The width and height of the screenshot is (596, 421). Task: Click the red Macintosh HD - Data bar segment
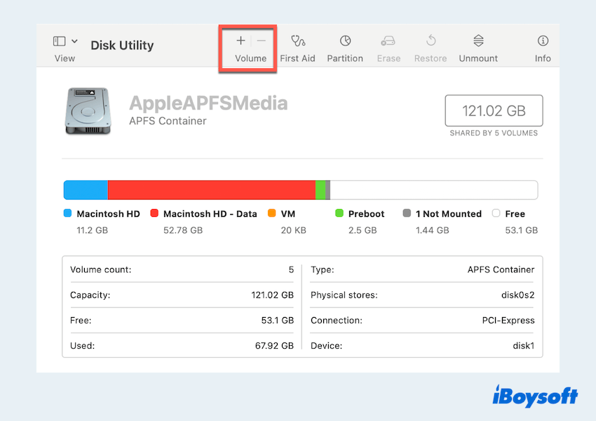point(212,189)
